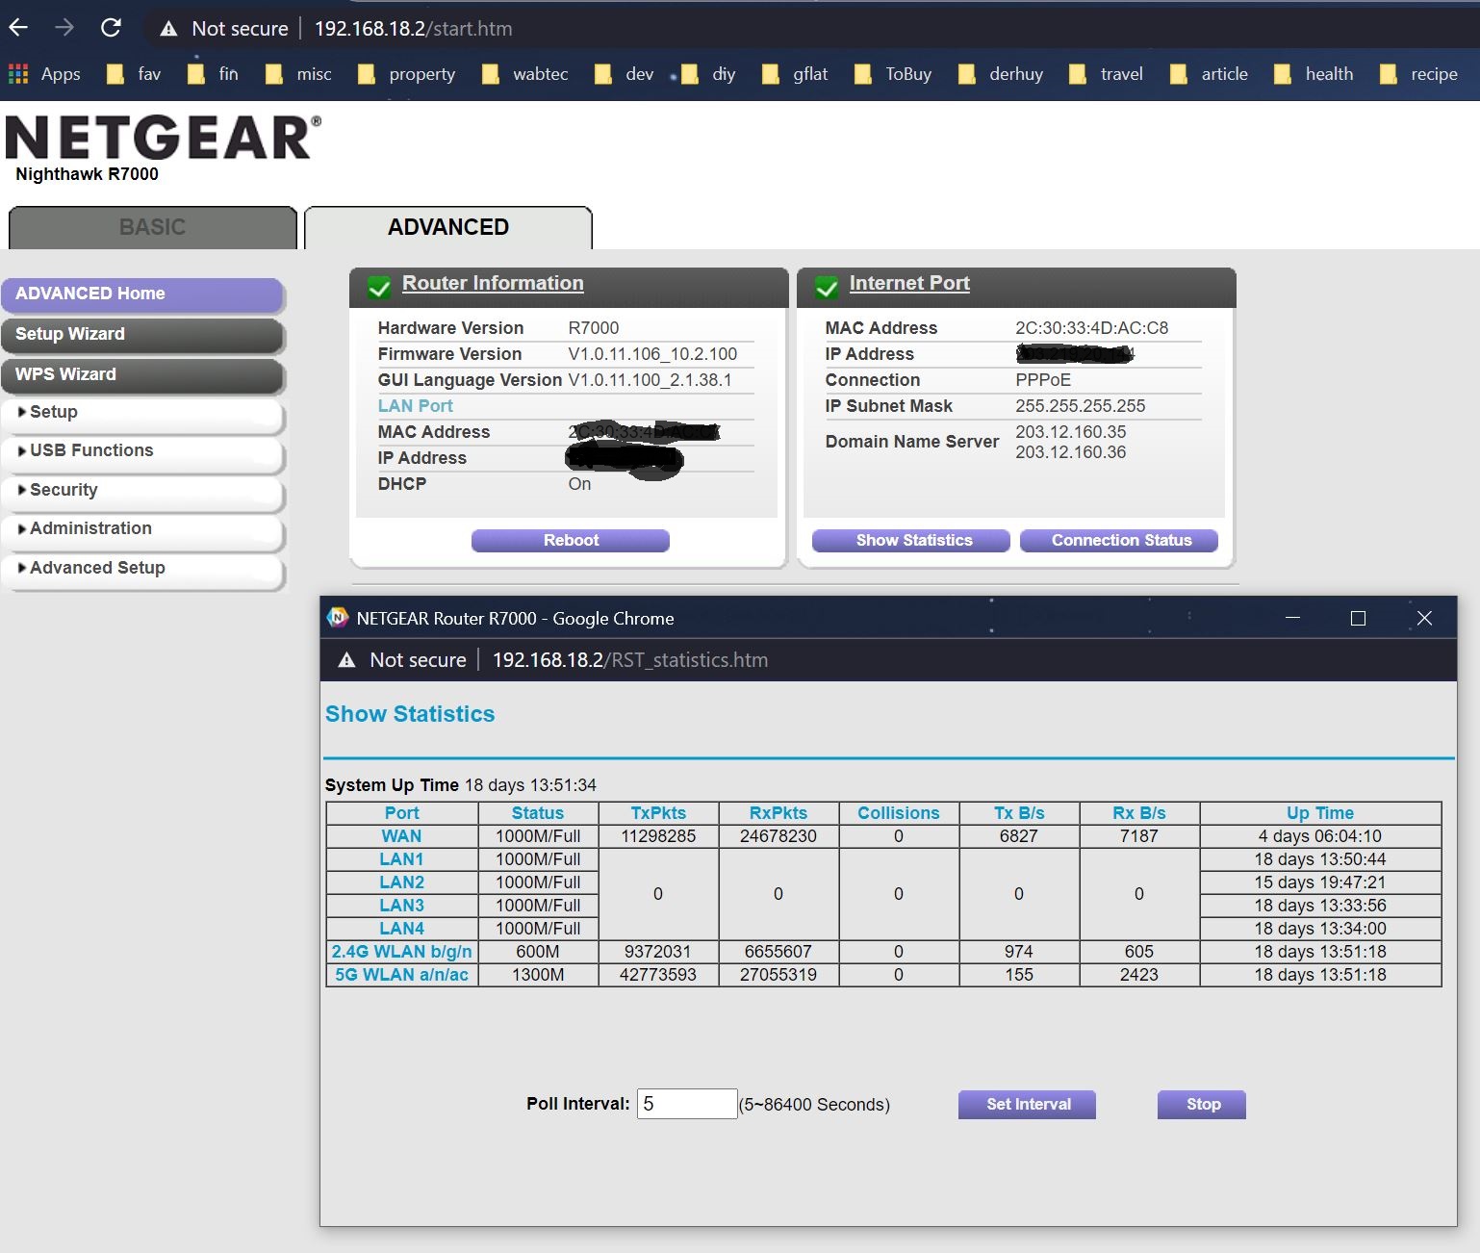Viewport: 1480px width, 1253px height.
Task: Open the Apps grid icon
Action: coord(16,73)
